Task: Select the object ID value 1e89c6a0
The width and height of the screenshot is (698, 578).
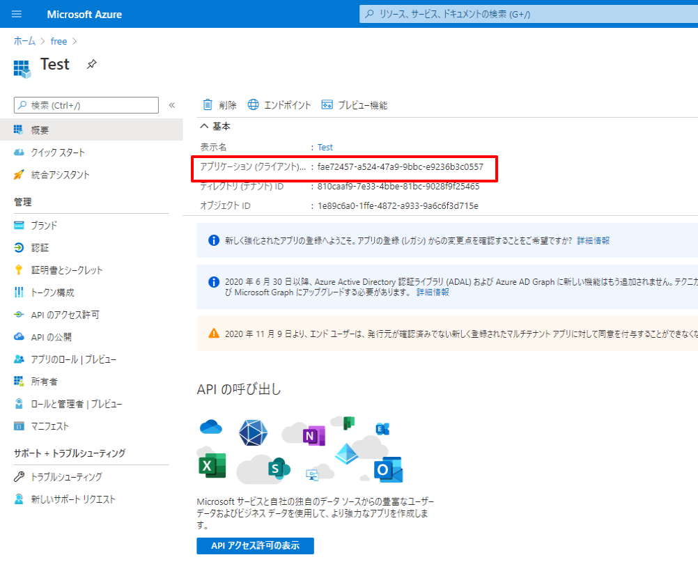Action: 398,205
